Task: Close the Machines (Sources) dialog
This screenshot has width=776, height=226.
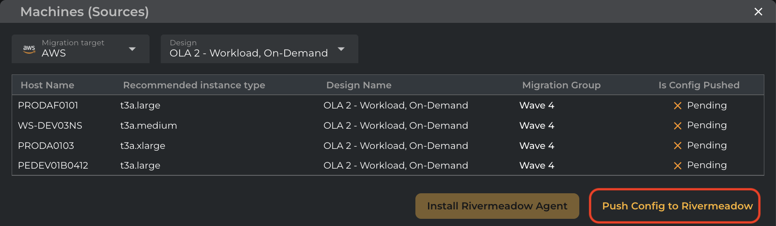Action: click(x=758, y=12)
